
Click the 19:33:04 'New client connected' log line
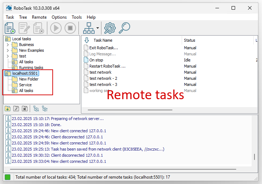click(x=59, y=161)
